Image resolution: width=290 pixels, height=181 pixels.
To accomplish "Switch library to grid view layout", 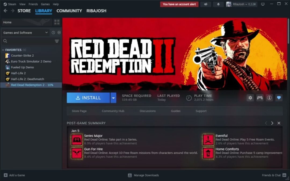I will click(x=57, y=22).
